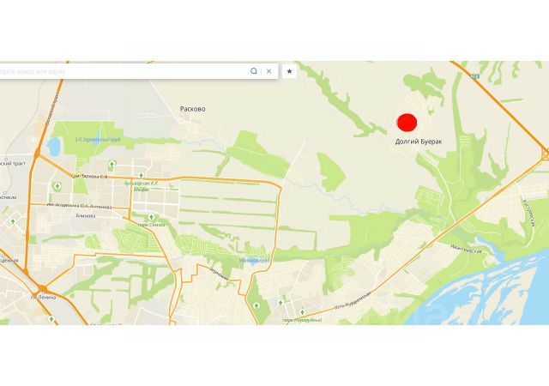The width and height of the screenshot is (549, 386).
Task: Select tree icon above парк Кумысная label
Action: click(x=302, y=311)
